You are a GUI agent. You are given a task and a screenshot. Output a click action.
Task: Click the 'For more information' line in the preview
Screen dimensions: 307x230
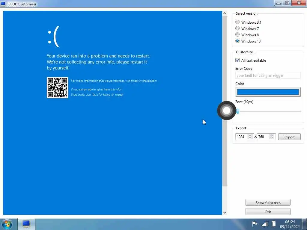[x=114, y=81]
